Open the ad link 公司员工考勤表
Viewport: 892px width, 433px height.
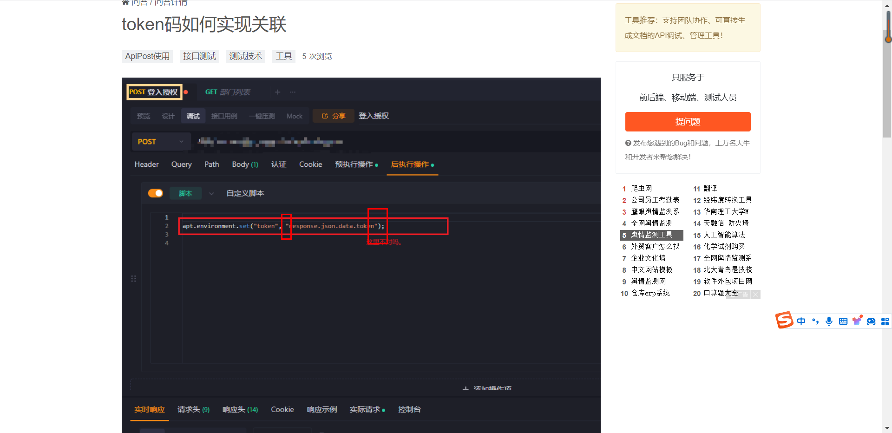[655, 200]
